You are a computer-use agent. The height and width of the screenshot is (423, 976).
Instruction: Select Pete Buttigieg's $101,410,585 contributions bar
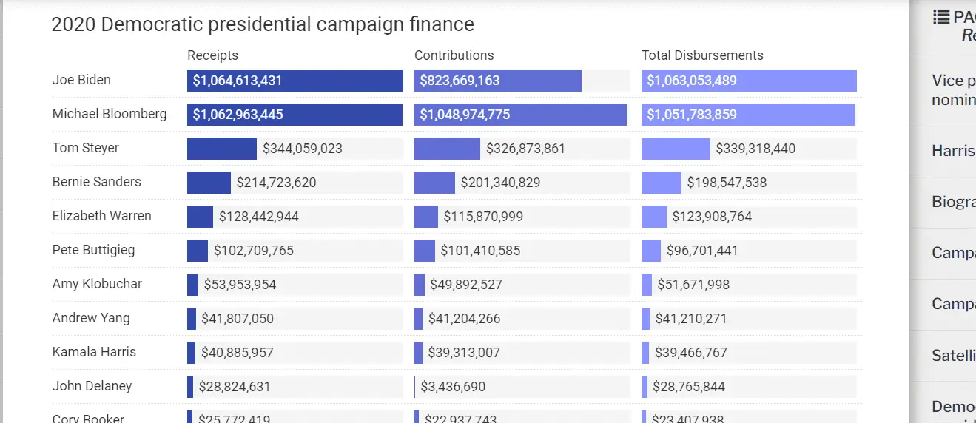tap(425, 251)
